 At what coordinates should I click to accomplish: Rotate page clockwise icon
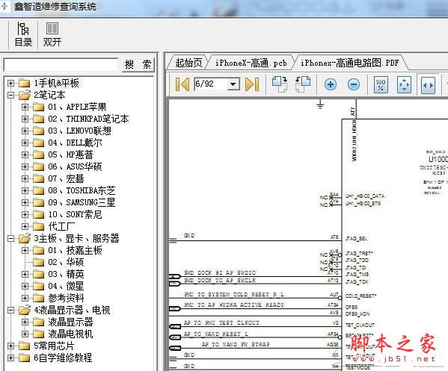click(x=280, y=84)
